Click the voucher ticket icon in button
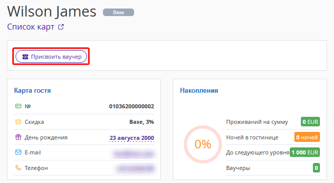Image resolution: width=334 pixels, height=183 pixels. tap(25, 57)
